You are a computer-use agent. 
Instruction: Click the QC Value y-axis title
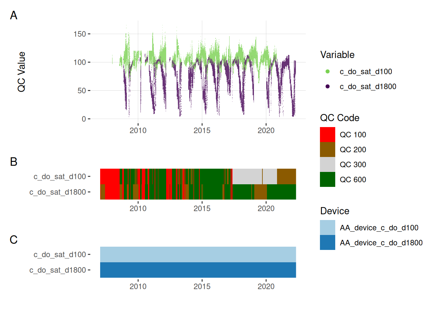(x=21, y=72)
